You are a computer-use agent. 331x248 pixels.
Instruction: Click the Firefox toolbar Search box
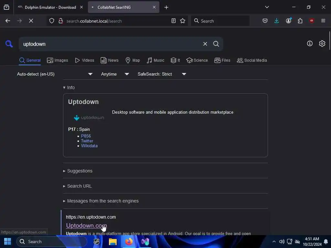220,21
